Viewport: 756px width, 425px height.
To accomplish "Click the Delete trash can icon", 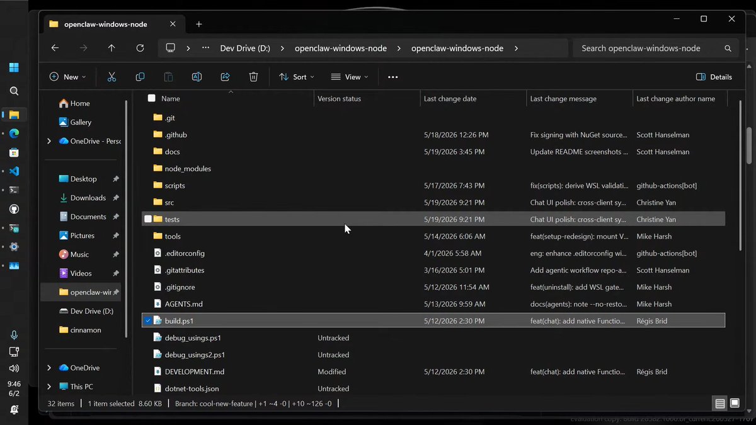I will point(253,77).
